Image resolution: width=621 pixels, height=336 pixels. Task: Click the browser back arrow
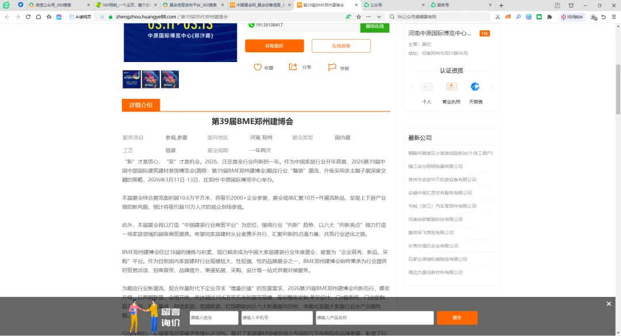pos(7,17)
